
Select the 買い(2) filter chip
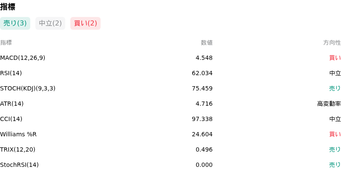click(86, 23)
